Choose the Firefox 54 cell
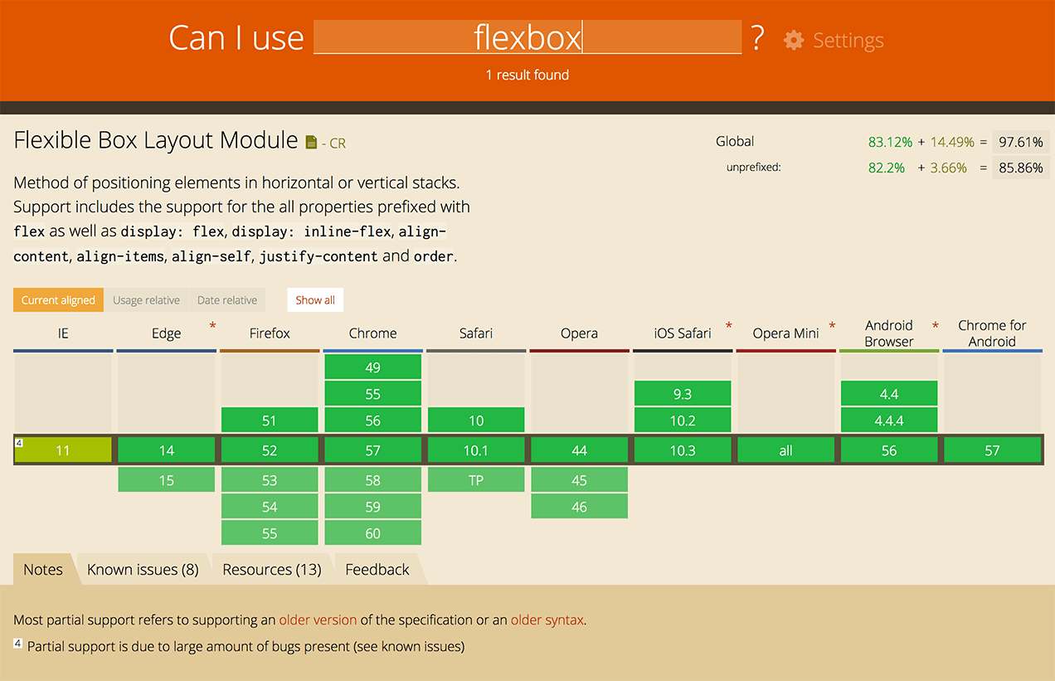This screenshot has height=681, width=1055. tap(270, 506)
